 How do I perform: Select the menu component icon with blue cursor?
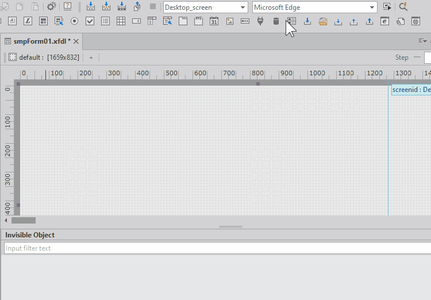167,21
